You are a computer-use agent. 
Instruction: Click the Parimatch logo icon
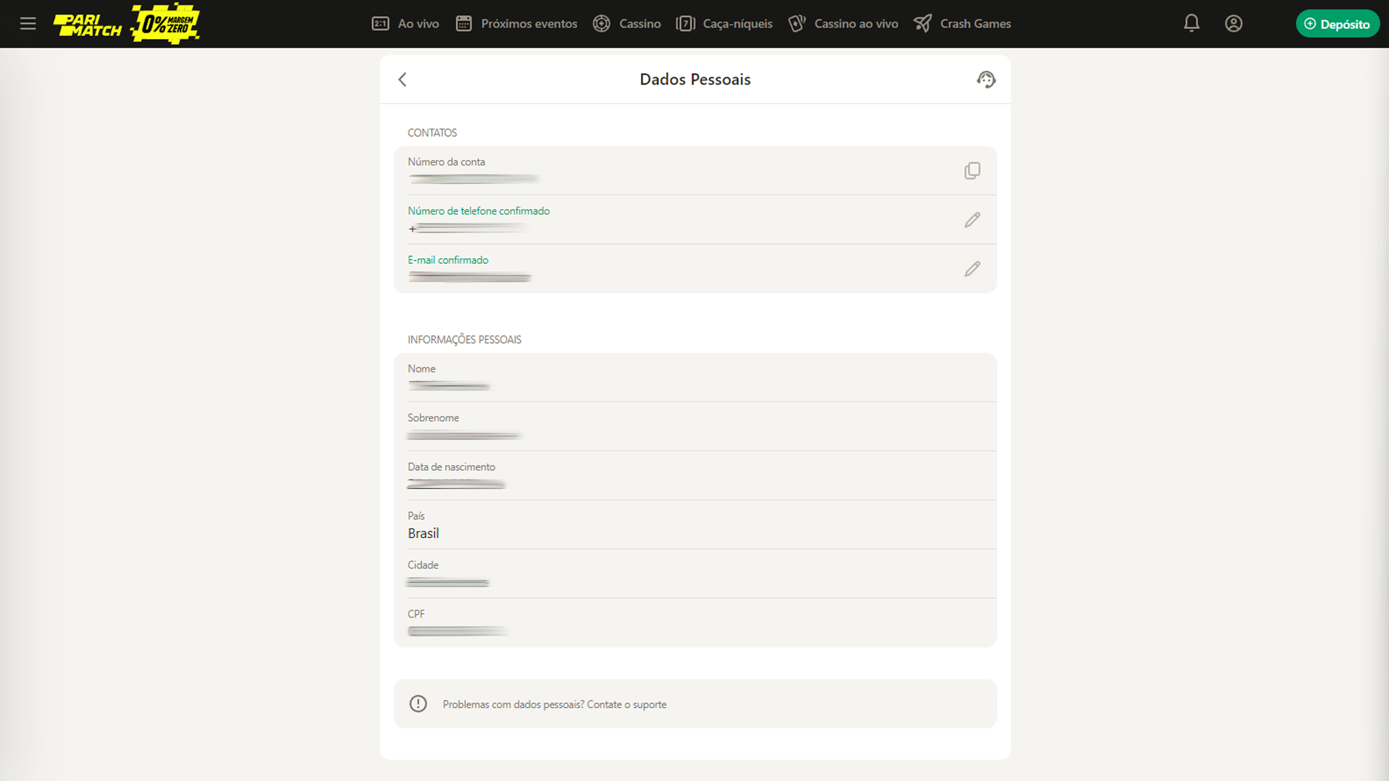pyautogui.click(x=86, y=24)
